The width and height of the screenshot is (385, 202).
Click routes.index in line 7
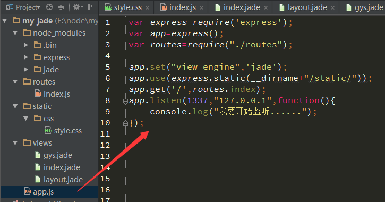pyautogui.click(x=225, y=89)
